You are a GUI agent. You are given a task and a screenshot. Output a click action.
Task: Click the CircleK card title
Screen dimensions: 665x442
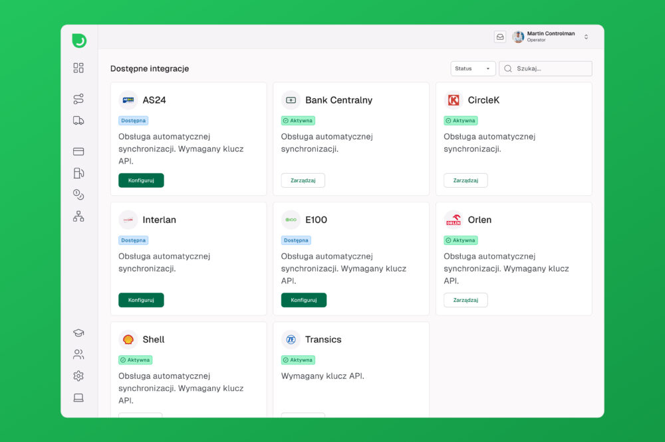click(x=483, y=100)
